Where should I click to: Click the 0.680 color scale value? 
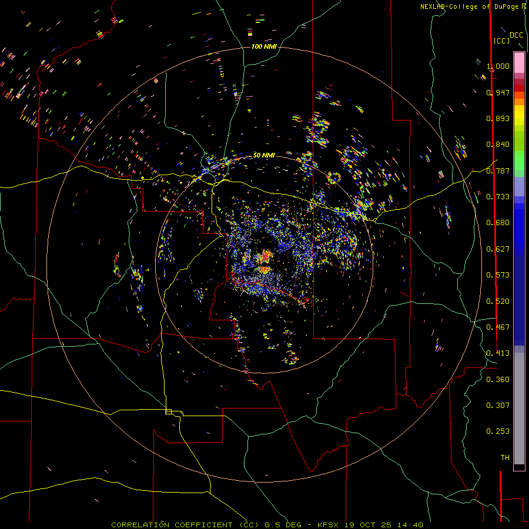pos(498,223)
